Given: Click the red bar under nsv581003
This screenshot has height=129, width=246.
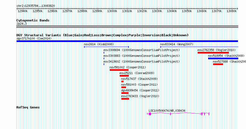Looking at the screenshot, I should click(x=124, y=87).
